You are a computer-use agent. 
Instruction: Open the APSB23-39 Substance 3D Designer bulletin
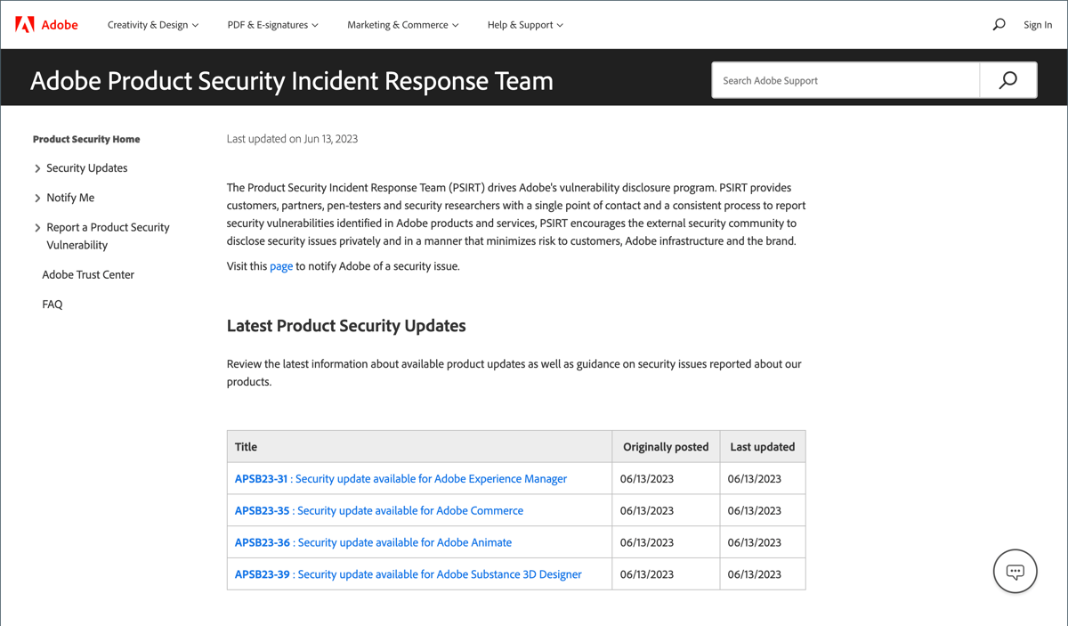point(408,574)
